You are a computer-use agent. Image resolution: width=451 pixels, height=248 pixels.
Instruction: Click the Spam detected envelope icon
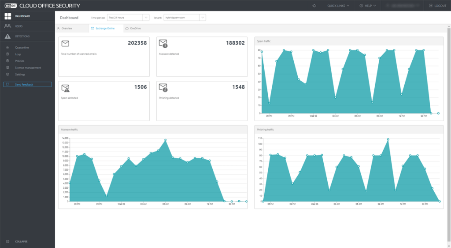pyautogui.click(x=65, y=87)
